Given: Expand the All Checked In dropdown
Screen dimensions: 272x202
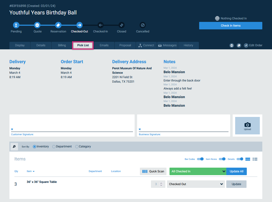Looking at the screenshot, I should click(198, 171).
